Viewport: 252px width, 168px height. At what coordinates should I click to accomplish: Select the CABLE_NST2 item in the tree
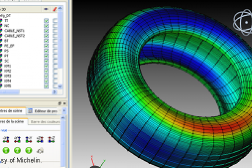pyautogui.click(x=15, y=36)
